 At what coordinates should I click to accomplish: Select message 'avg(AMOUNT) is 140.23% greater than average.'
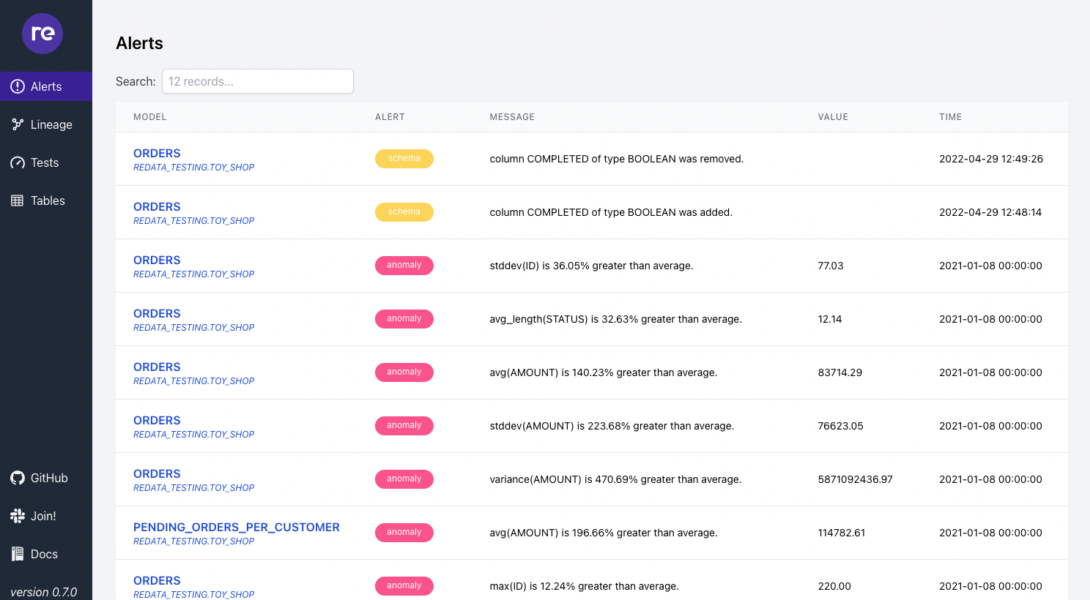[604, 372]
